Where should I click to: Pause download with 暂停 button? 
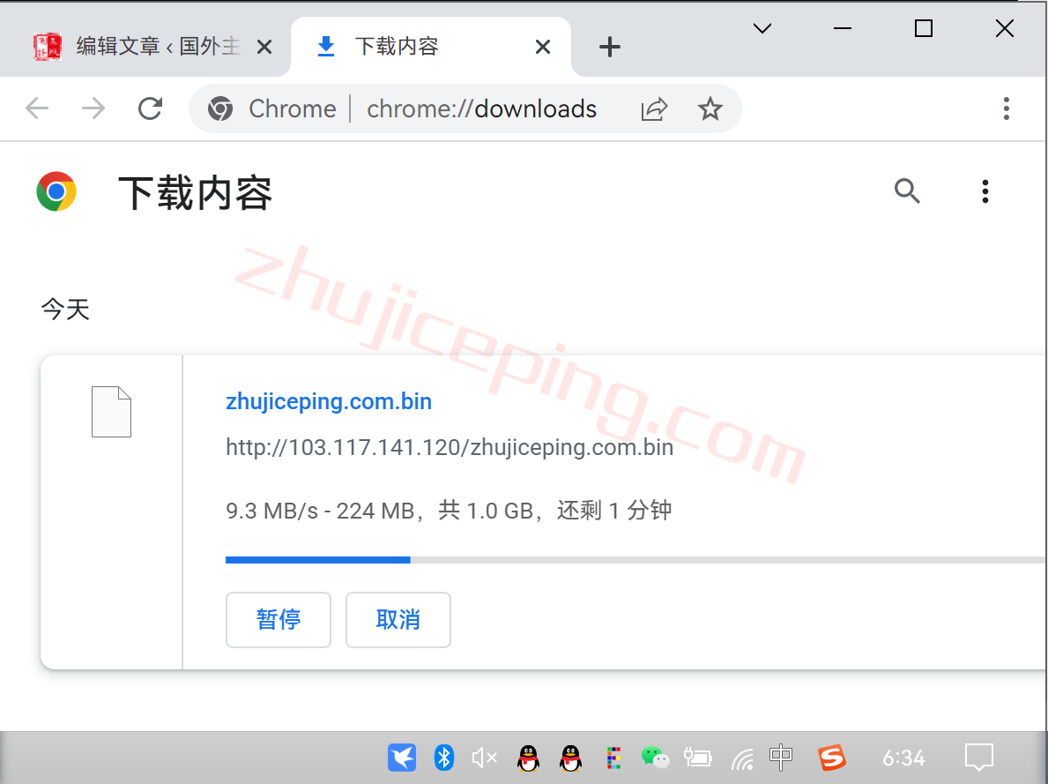(x=278, y=619)
